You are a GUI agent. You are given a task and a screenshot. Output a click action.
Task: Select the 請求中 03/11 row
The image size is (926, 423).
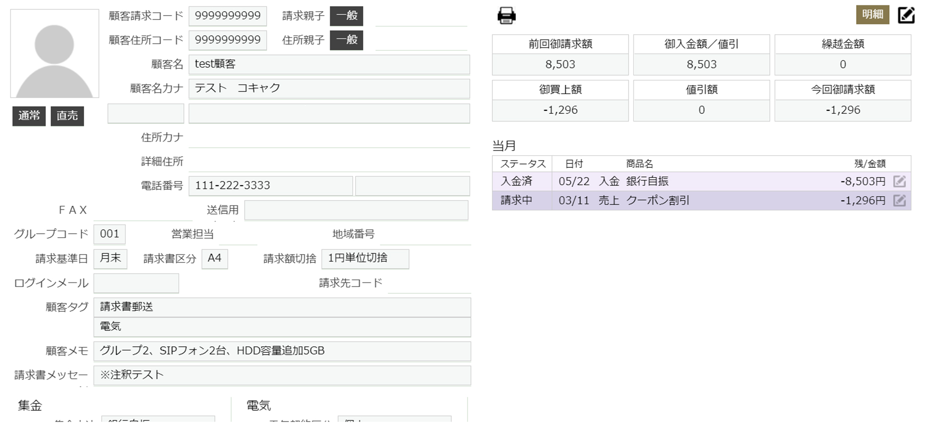(x=701, y=201)
